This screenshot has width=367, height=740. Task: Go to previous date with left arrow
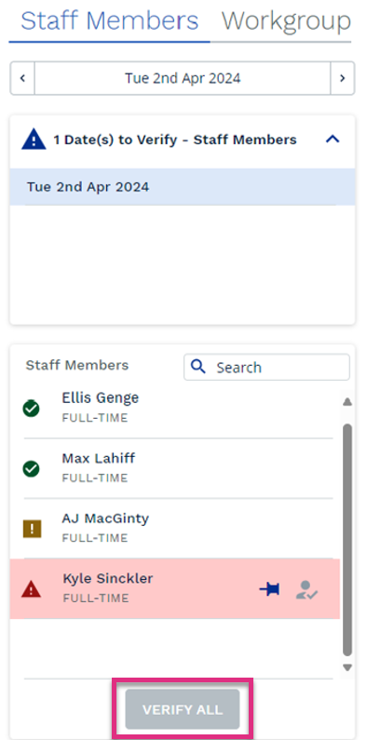tap(22, 78)
